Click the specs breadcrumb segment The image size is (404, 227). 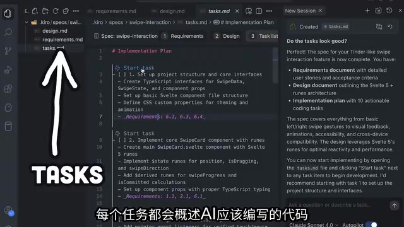click(x=116, y=23)
